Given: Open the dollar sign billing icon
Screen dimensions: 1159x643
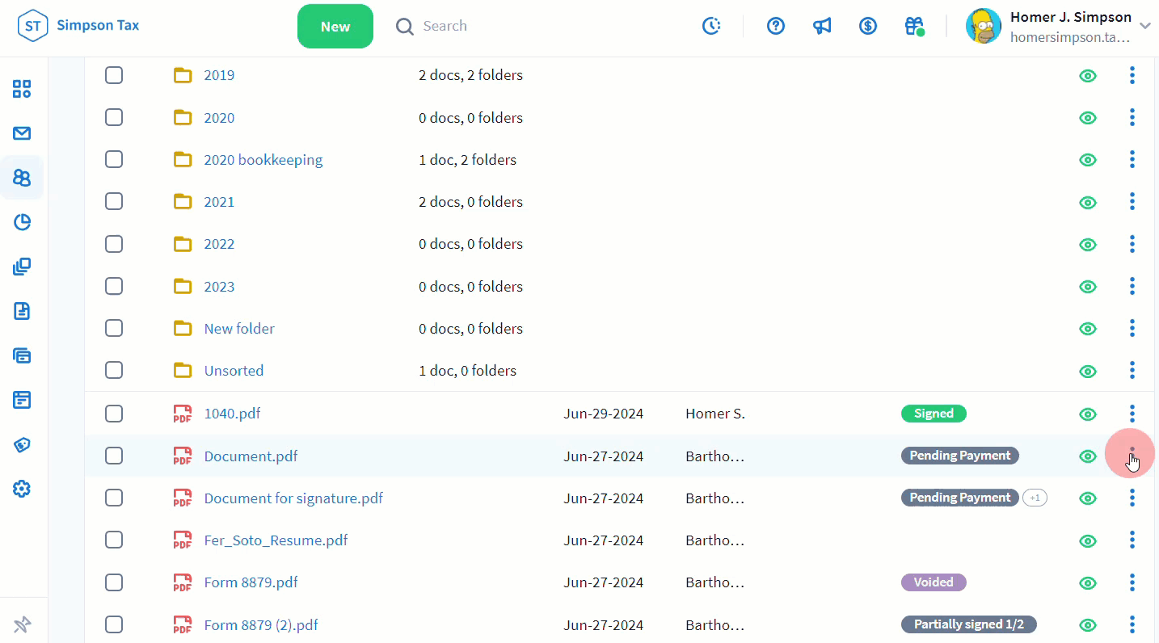Looking at the screenshot, I should click(x=868, y=26).
